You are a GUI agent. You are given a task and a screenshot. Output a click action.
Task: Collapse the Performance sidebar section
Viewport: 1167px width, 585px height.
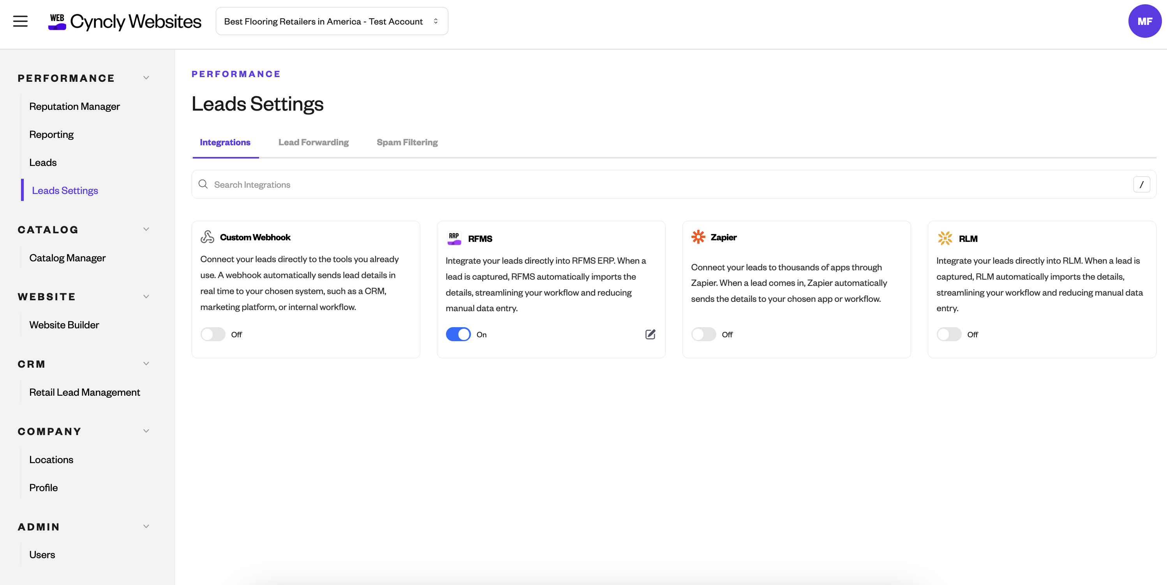tap(146, 78)
